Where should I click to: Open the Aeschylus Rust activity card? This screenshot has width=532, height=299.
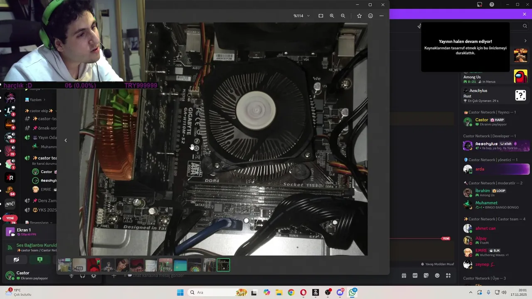click(x=495, y=96)
